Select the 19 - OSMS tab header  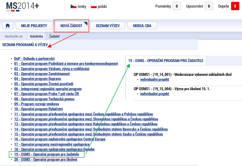166,61
